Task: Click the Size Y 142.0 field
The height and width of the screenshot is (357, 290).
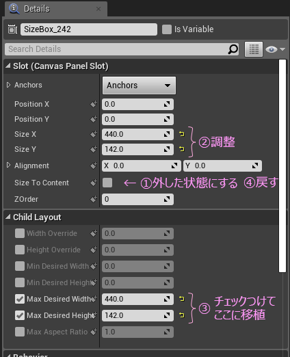Action: coord(137,149)
